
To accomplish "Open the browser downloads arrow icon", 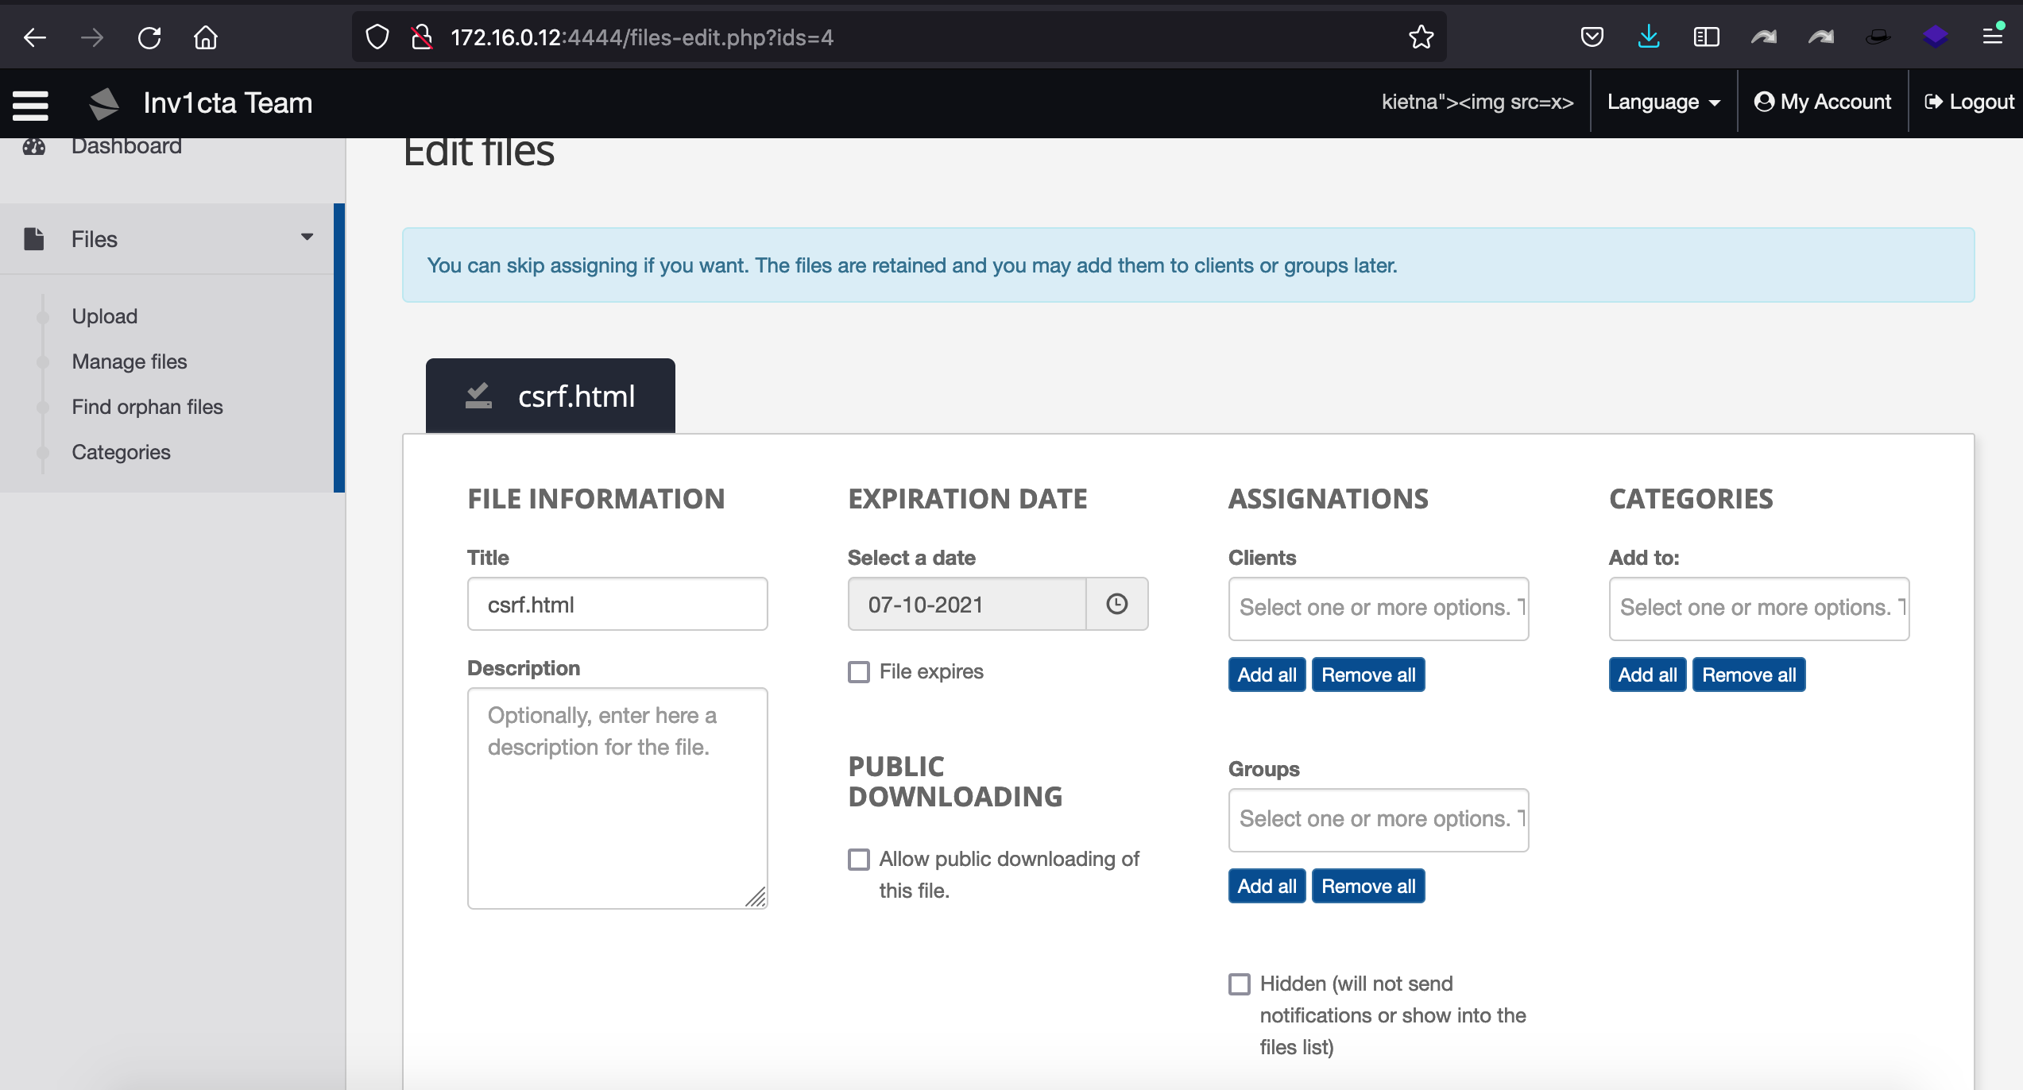I will [1649, 37].
